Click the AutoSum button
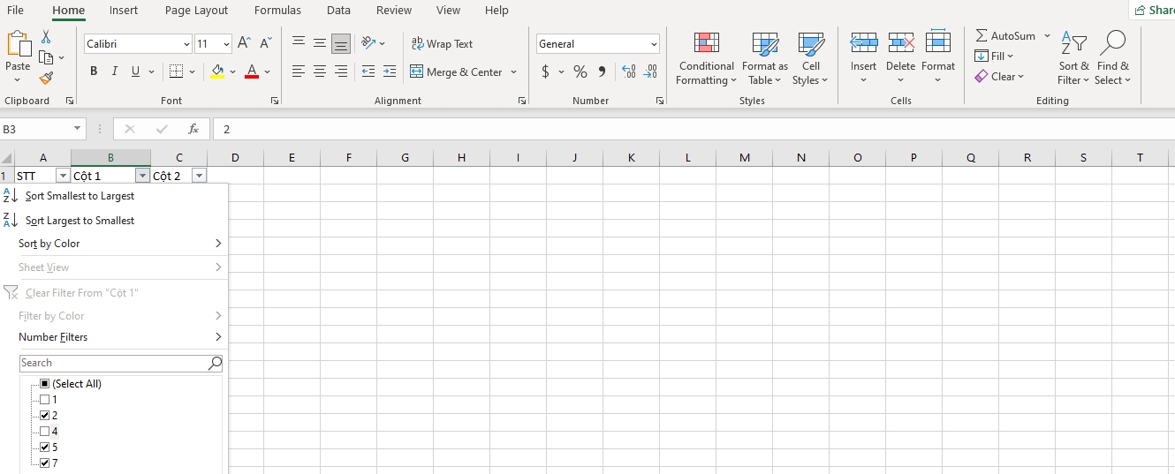Image resolution: width=1175 pixels, height=474 pixels. pyautogui.click(x=1005, y=36)
